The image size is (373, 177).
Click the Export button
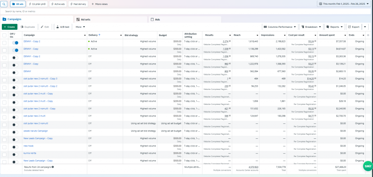[x=353, y=27]
